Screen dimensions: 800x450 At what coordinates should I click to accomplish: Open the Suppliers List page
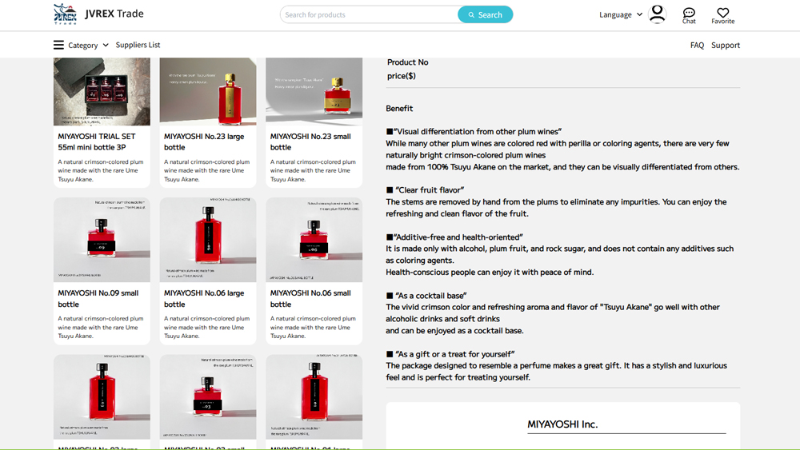tap(138, 45)
